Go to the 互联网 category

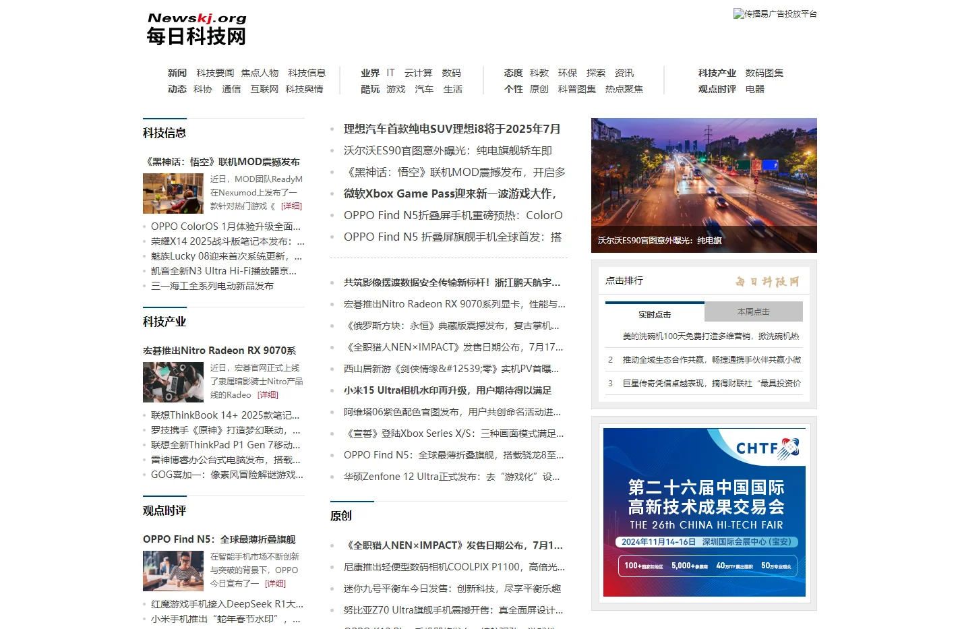pyautogui.click(x=264, y=89)
